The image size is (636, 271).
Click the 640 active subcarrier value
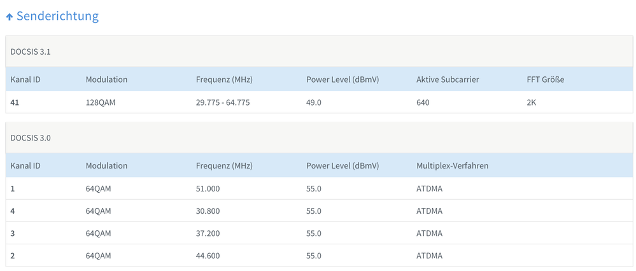(423, 102)
